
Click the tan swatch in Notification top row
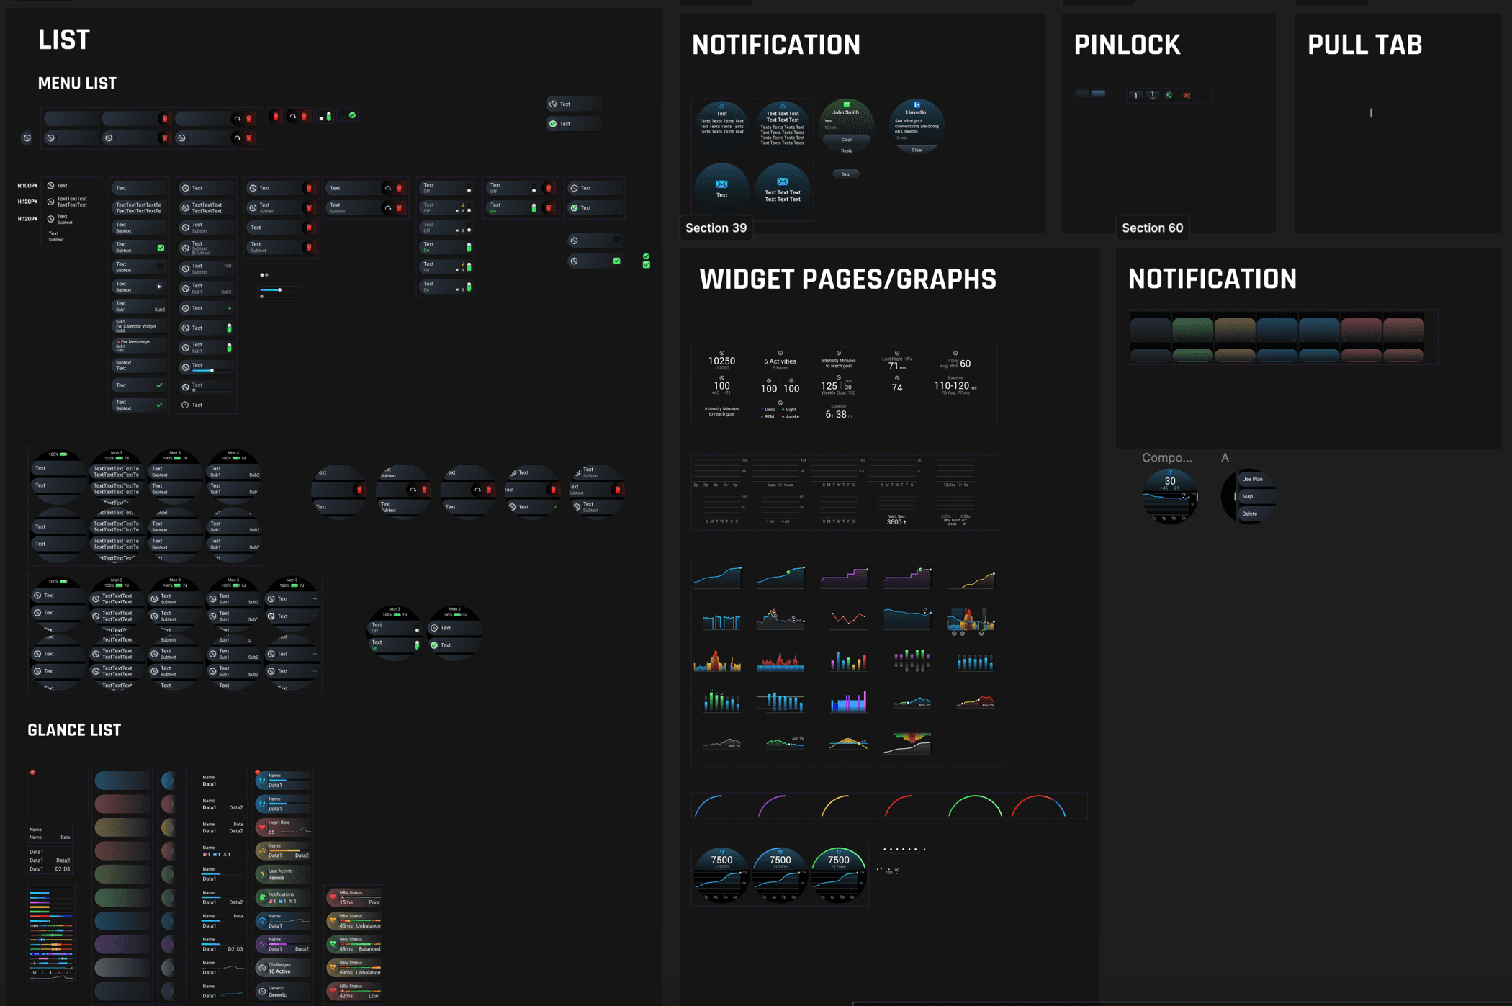(1235, 329)
